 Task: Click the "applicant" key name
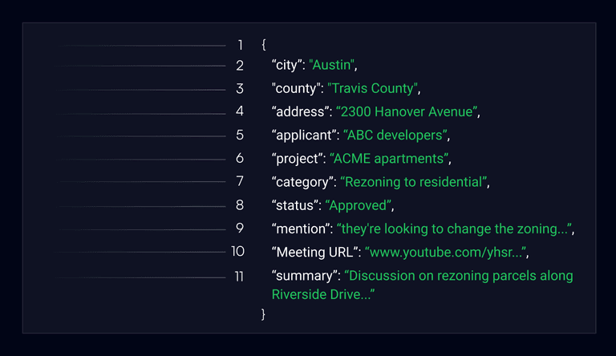[303, 135]
